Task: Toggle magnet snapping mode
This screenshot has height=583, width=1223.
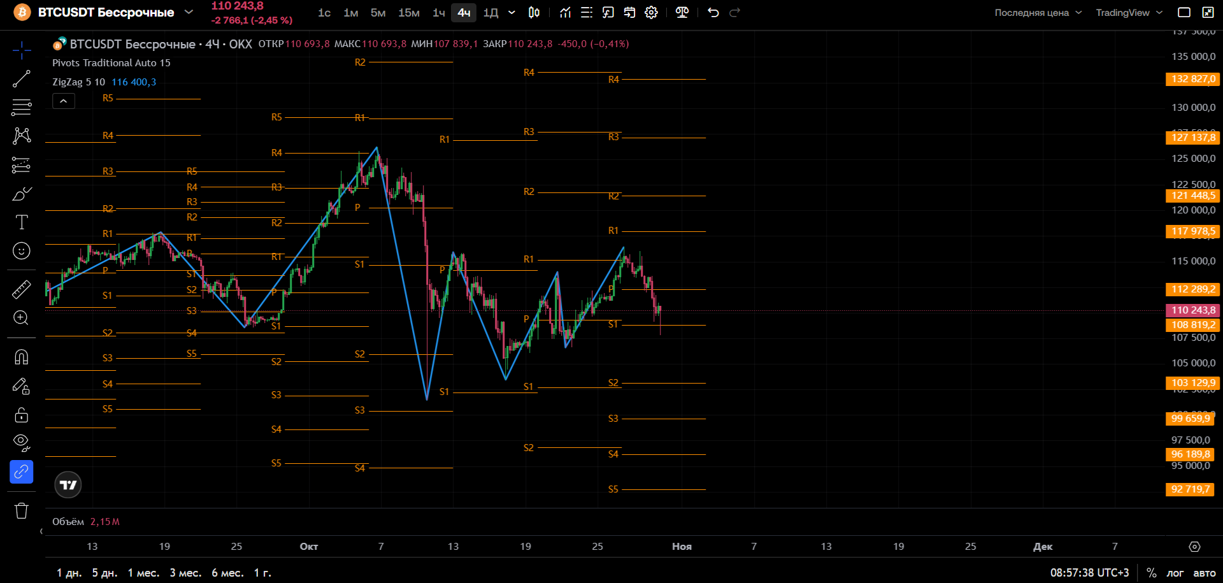Action: pyautogui.click(x=21, y=357)
